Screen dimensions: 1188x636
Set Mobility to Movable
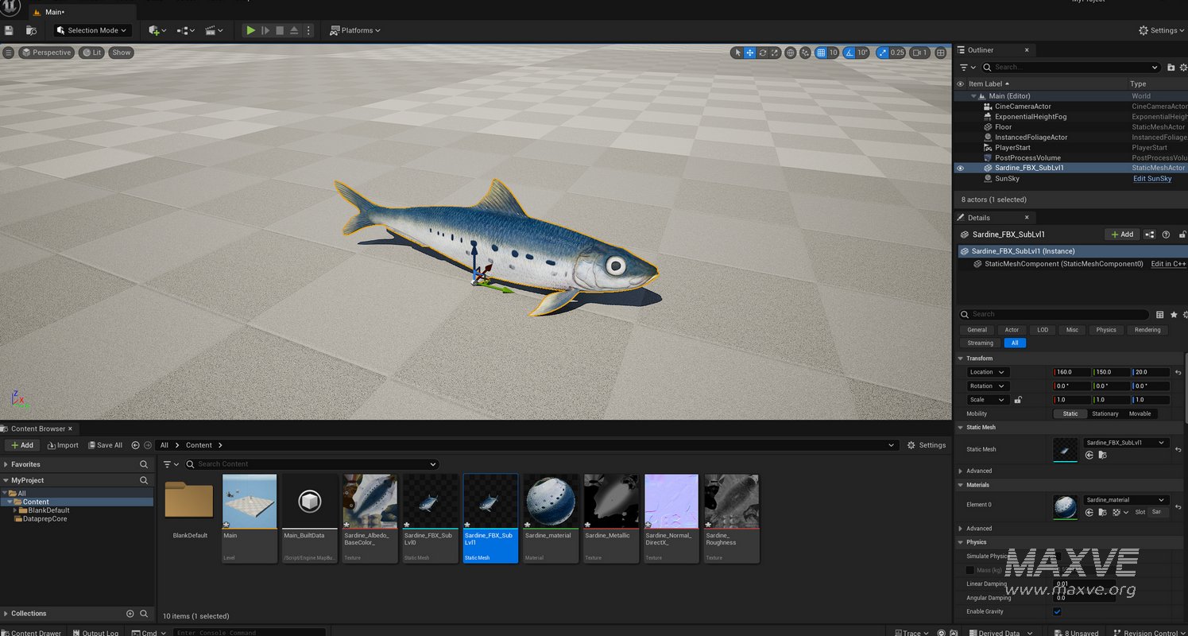pyautogui.click(x=1140, y=413)
